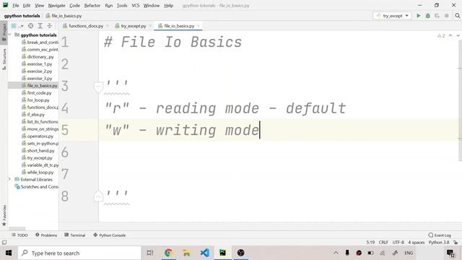Open the Terminal tool window
462x260 pixels.
click(75, 235)
